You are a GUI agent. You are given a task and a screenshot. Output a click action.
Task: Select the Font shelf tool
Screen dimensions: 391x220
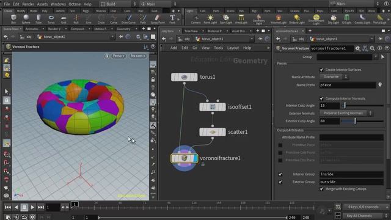(172, 19)
